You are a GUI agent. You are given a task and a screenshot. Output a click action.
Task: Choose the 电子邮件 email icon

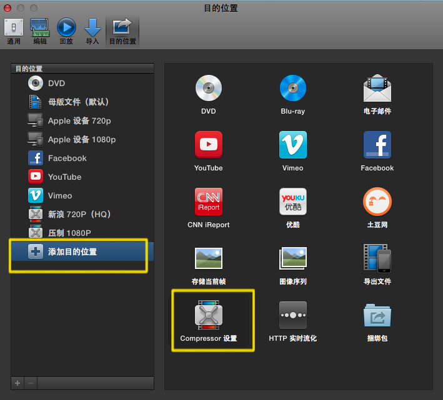377,89
